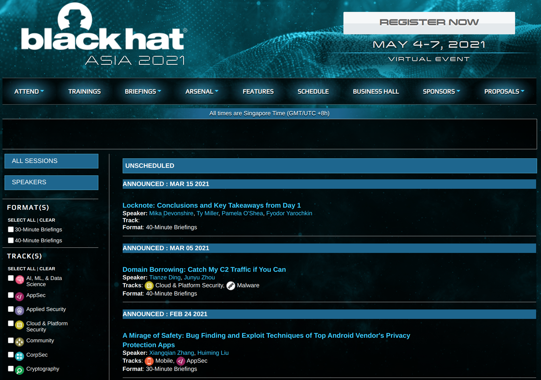Expand the Attend dropdown menu
This screenshot has width=541, height=380.
pyautogui.click(x=29, y=92)
